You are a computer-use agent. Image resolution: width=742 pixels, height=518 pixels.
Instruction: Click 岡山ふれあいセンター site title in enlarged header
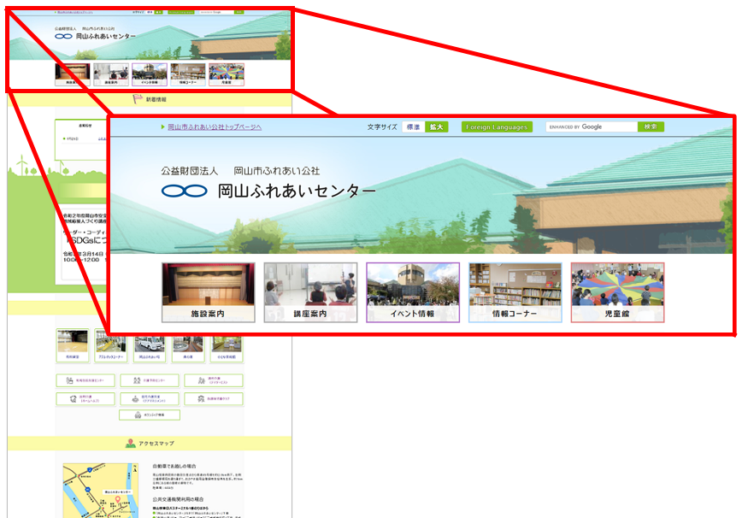click(297, 191)
